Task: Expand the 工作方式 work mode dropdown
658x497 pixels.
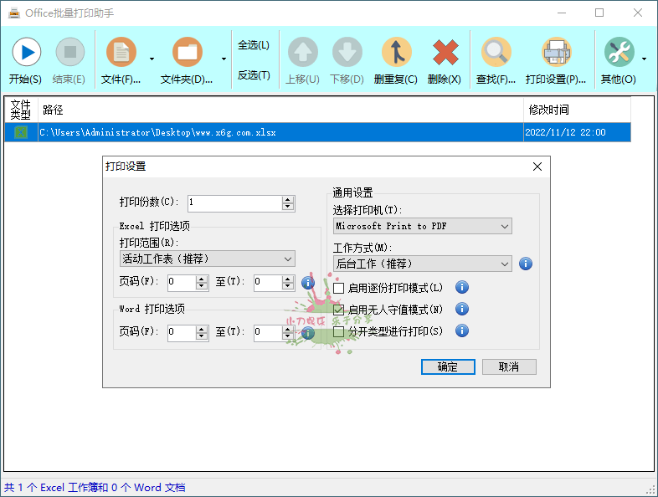Action: [x=423, y=264]
